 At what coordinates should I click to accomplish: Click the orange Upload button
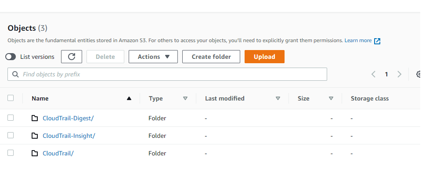click(x=264, y=57)
